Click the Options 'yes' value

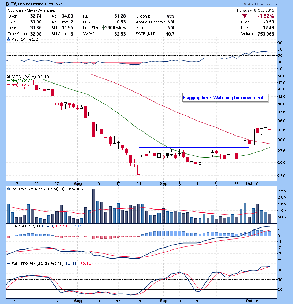tap(171, 16)
